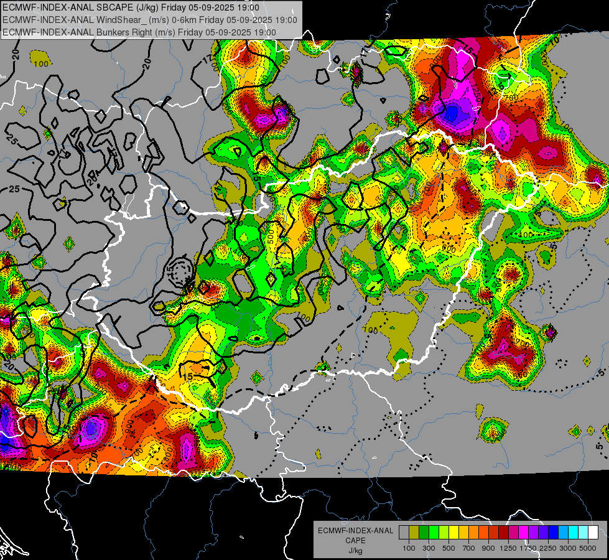Pick the pure blue legend swatch
The height and width of the screenshot is (560, 609).
554,533
